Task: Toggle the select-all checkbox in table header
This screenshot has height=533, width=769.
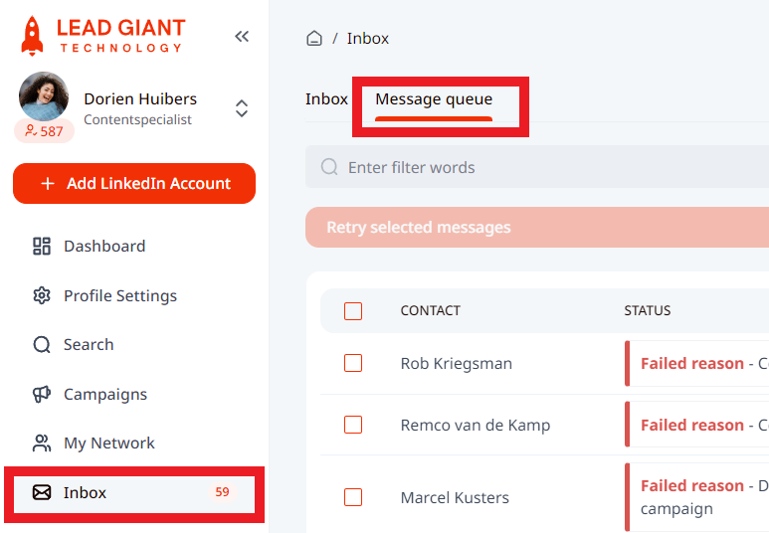Action: pyautogui.click(x=353, y=311)
